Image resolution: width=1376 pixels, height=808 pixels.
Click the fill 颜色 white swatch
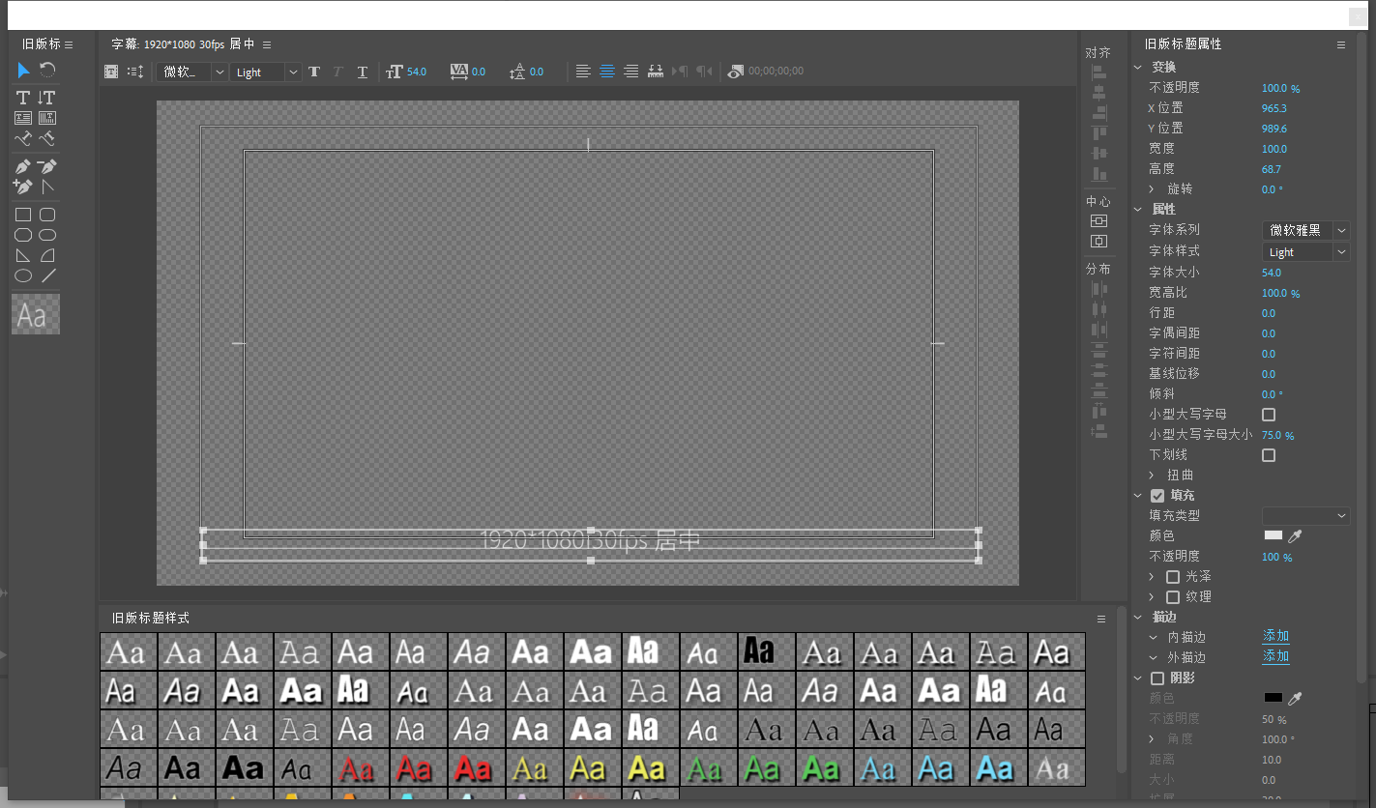tap(1274, 535)
